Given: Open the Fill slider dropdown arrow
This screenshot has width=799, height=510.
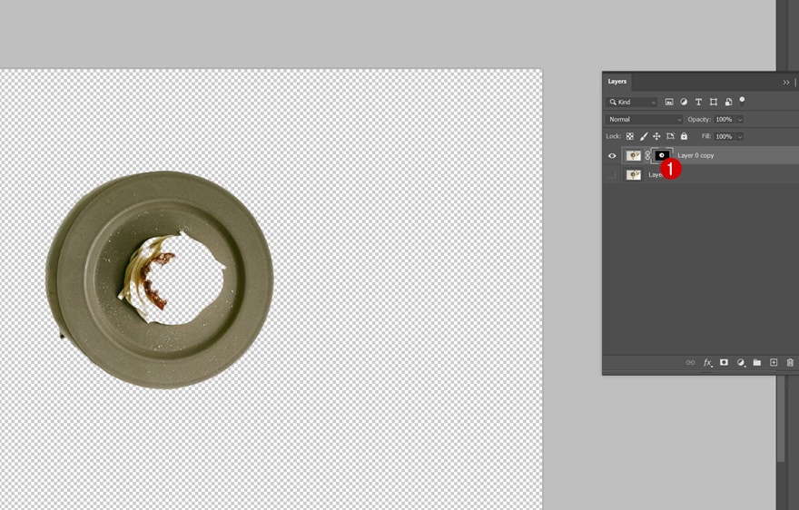Looking at the screenshot, I should tap(739, 136).
